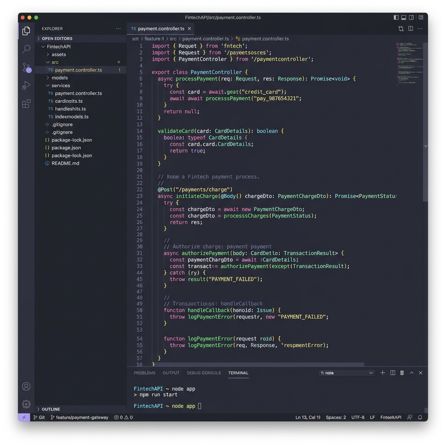Open the terminal selector dropdown showing 1: node
The image size is (446, 446).
click(346, 373)
